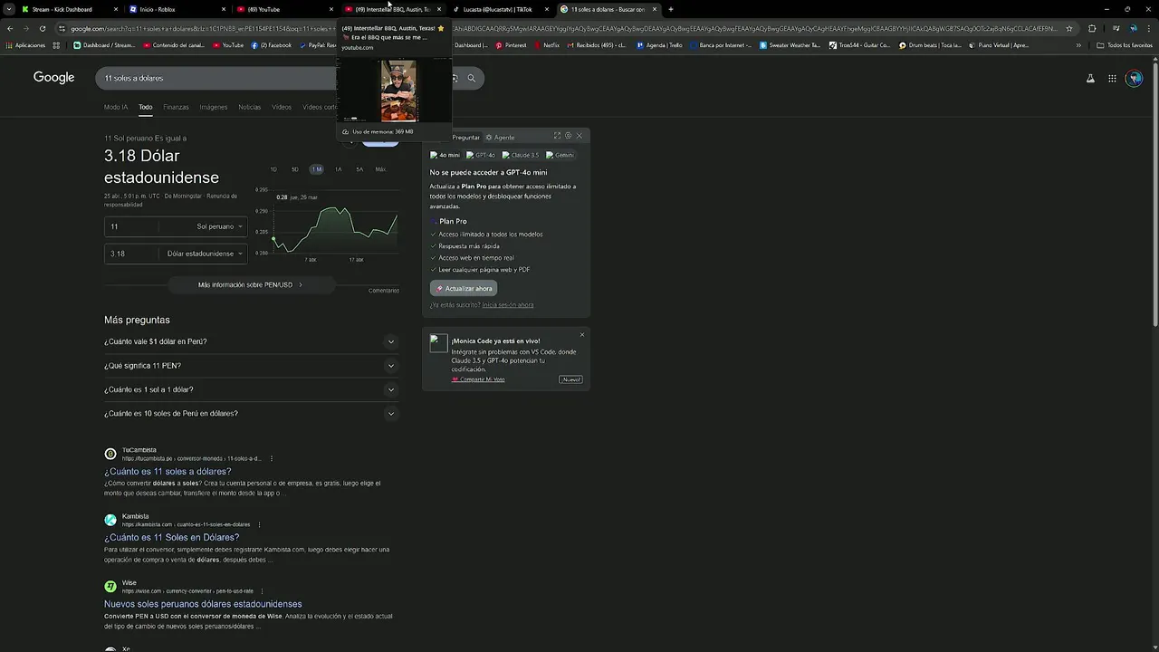1159x652 pixels.
Task: Switch to Imágenes search tab
Action: point(214,107)
